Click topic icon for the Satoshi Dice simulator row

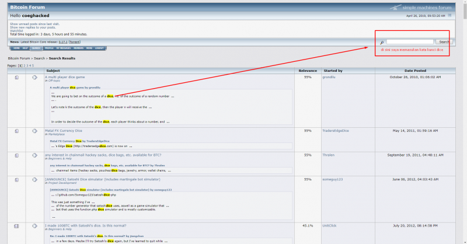point(17,180)
